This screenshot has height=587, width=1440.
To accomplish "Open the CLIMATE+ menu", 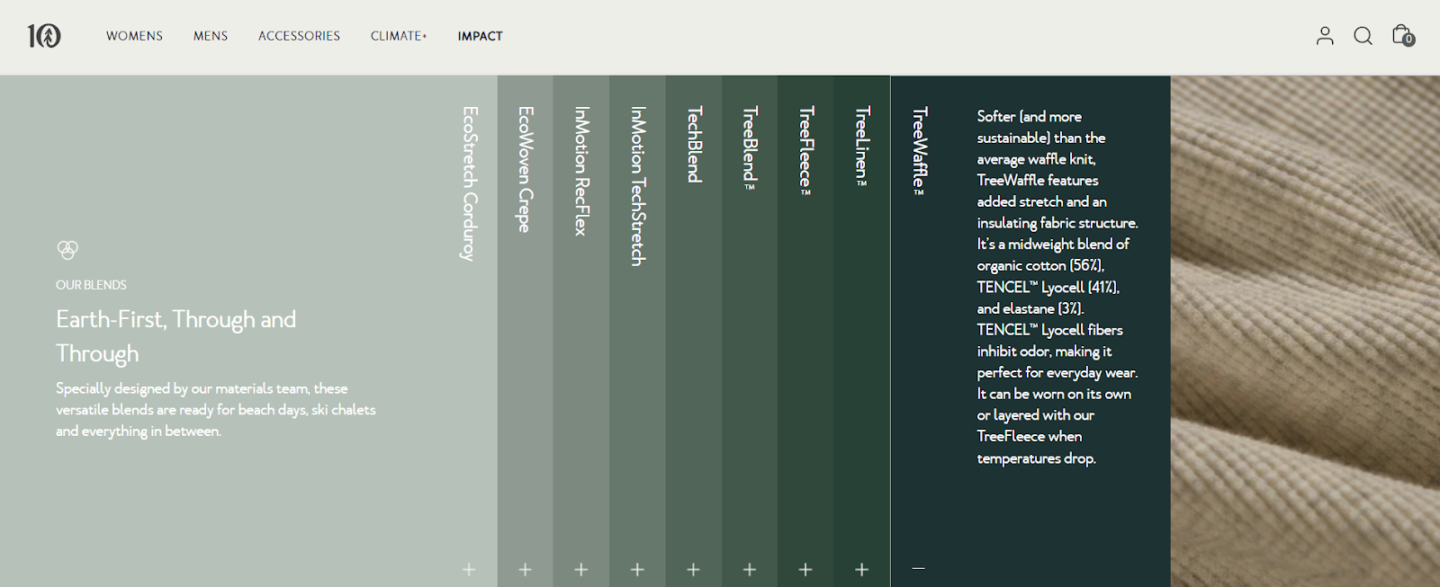I will click(399, 36).
